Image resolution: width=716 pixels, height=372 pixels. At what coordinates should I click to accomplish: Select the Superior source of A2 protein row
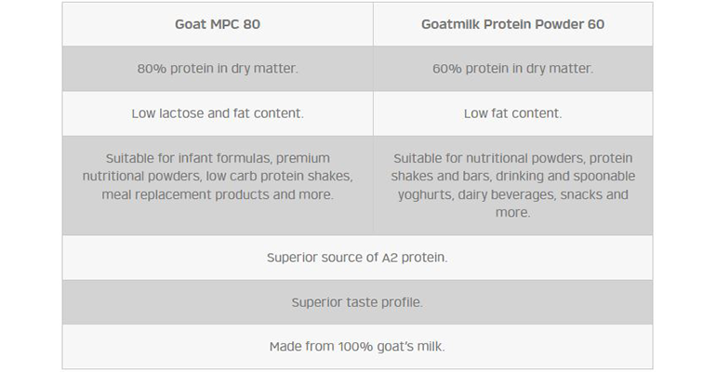coord(357,257)
